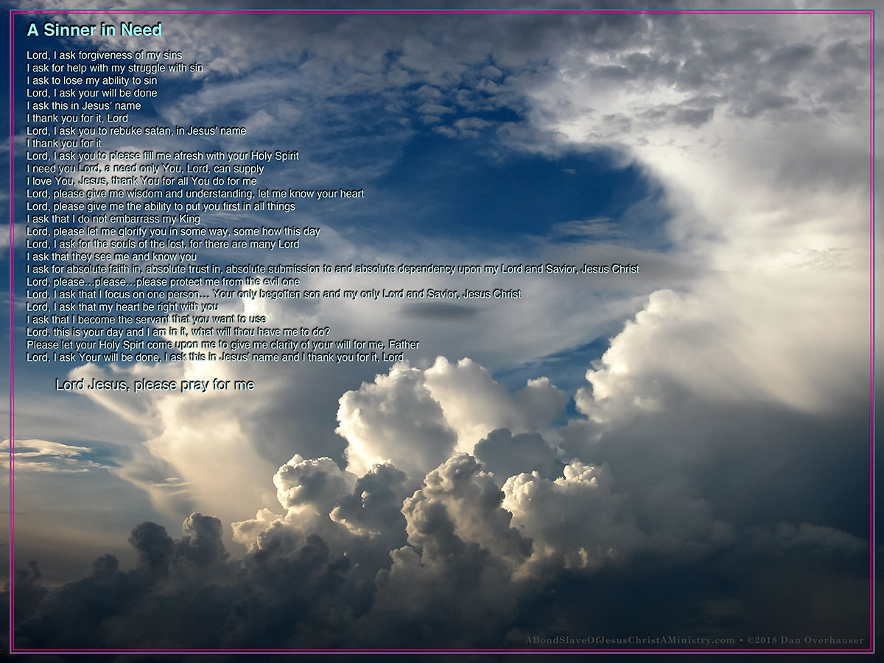This screenshot has height=663, width=884.
Task: Select the long line beginning "I ask for absolute faith in"
Action: 332,269
